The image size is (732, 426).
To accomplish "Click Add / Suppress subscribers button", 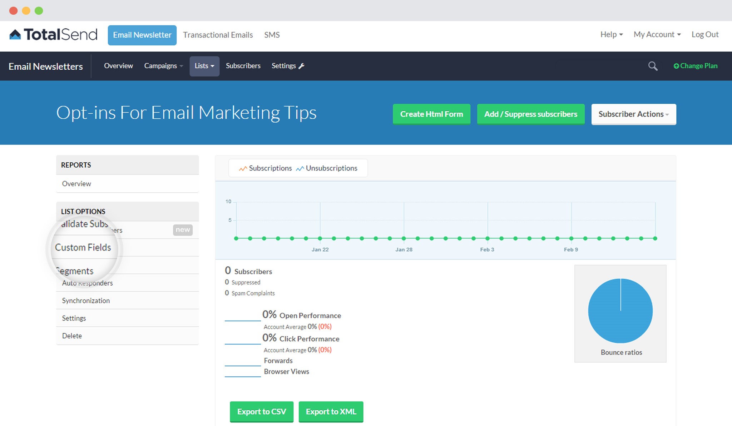I will point(531,114).
